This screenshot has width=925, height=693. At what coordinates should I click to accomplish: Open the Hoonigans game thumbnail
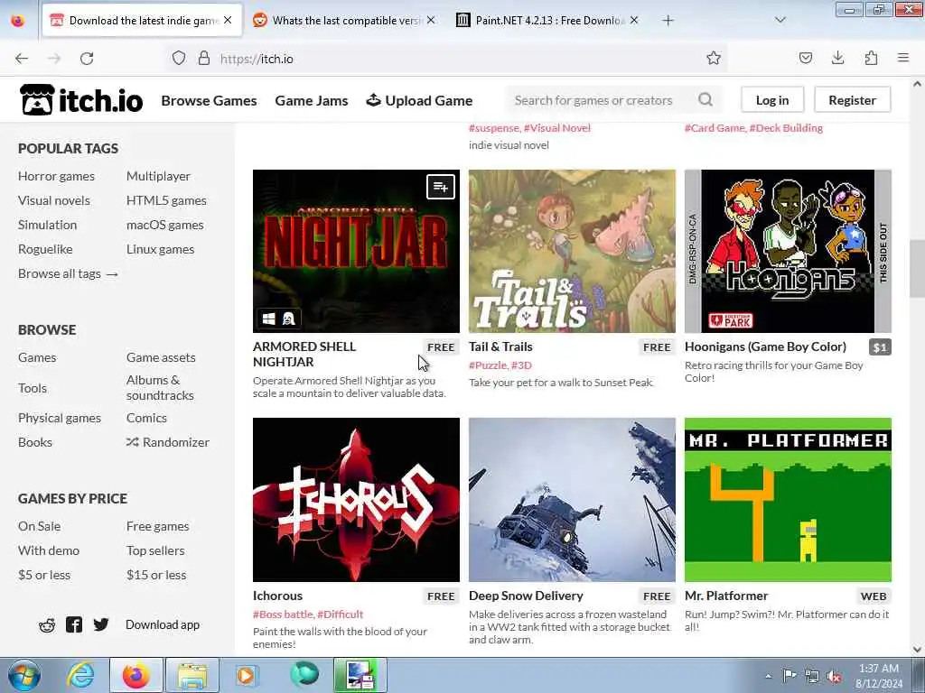pos(788,251)
